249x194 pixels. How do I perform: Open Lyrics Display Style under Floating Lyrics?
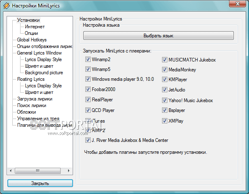coord(43,86)
